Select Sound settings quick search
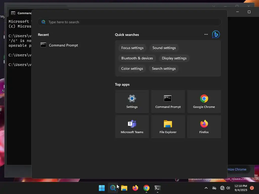The width and height of the screenshot is (259, 194). point(164,48)
